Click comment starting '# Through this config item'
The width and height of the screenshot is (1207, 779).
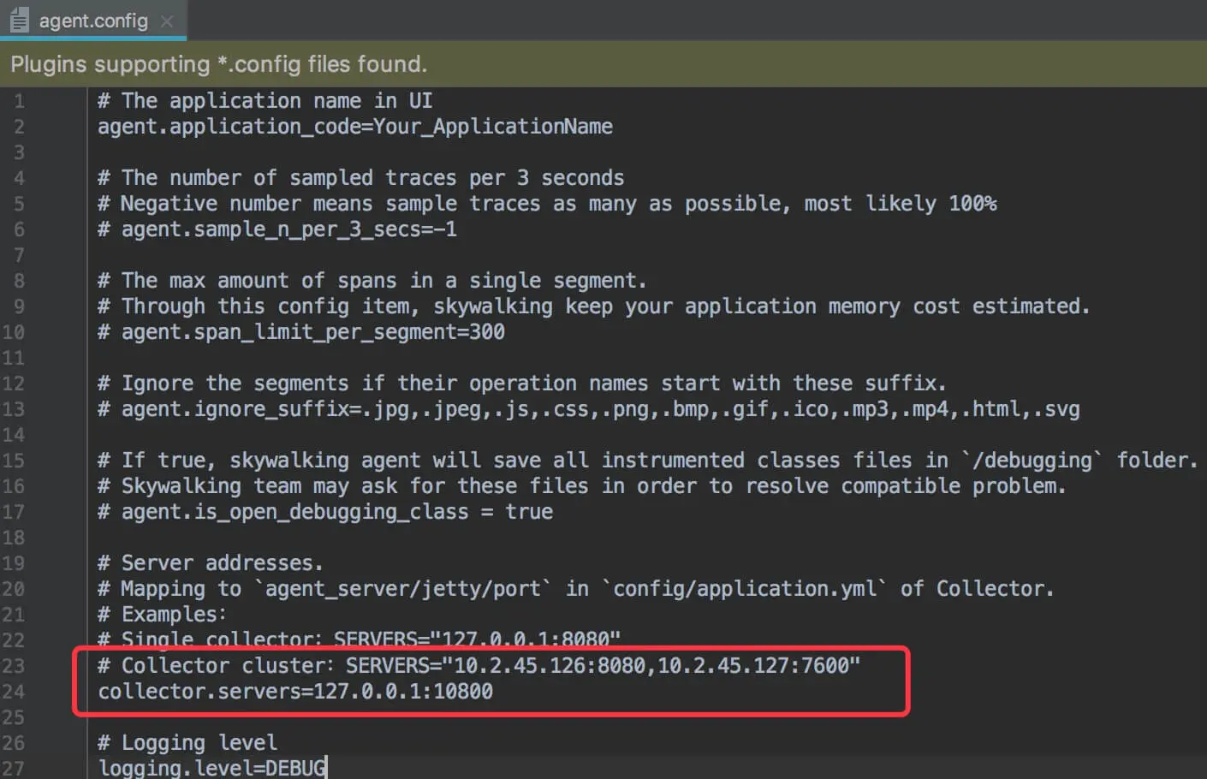(x=593, y=306)
